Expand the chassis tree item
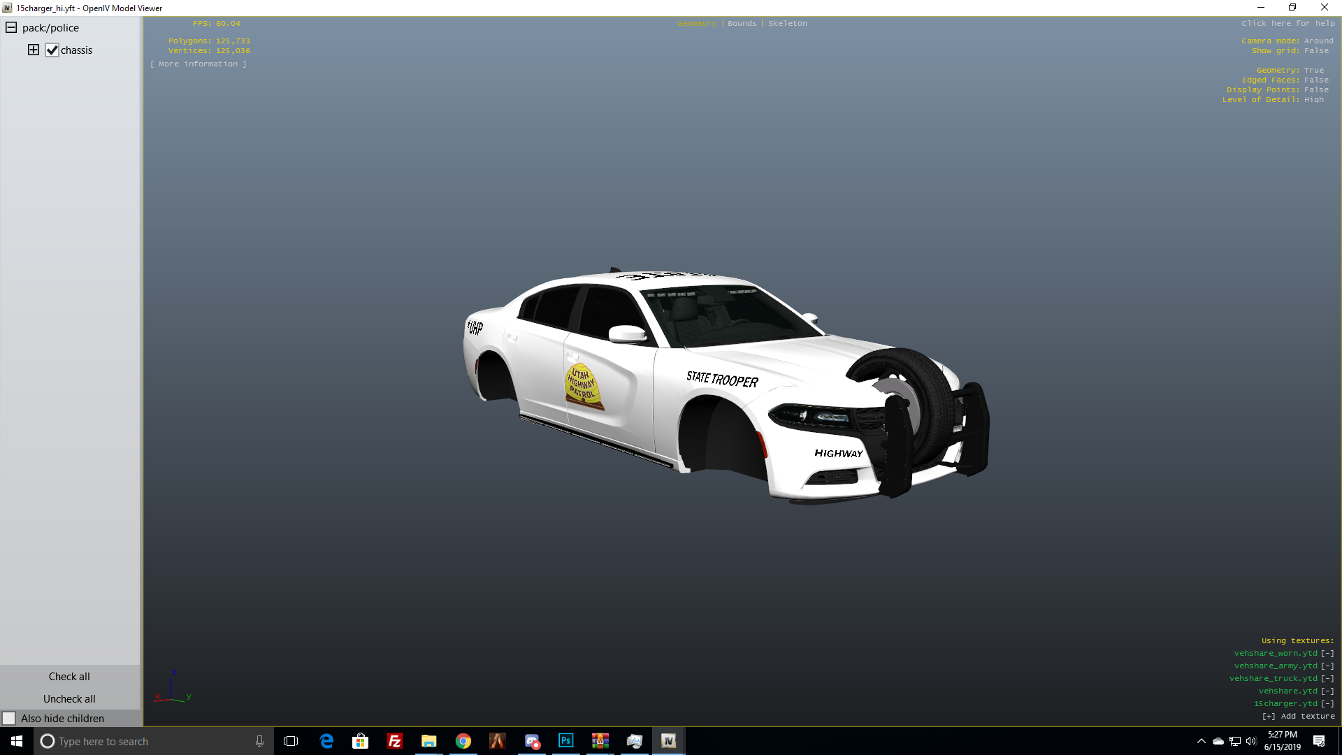The height and width of the screenshot is (755, 1342). coord(34,50)
